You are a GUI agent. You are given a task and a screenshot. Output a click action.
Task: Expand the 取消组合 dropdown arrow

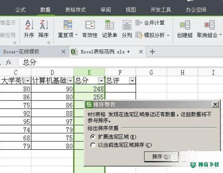[221, 35]
